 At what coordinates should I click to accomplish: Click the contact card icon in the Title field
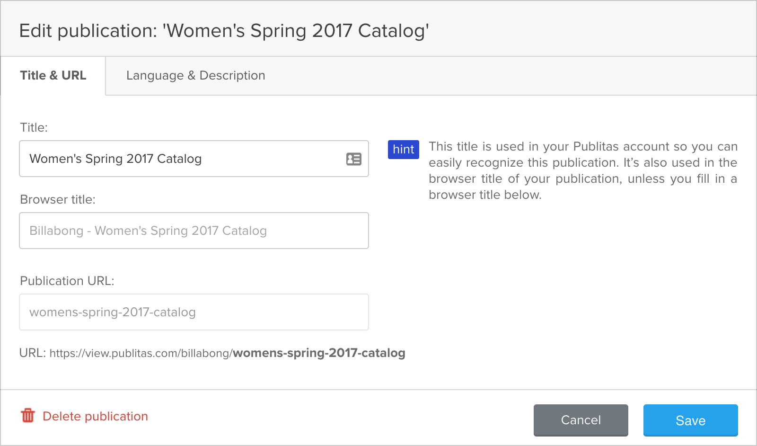point(354,159)
